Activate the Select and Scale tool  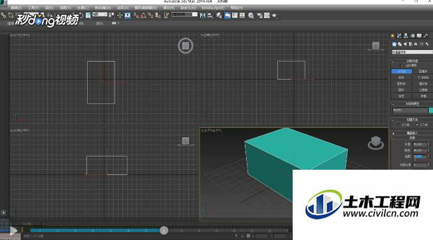(x=88, y=15)
